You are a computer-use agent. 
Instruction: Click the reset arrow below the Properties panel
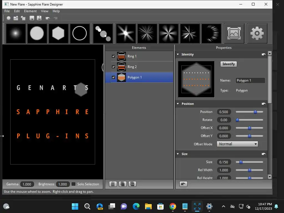pos(183,184)
